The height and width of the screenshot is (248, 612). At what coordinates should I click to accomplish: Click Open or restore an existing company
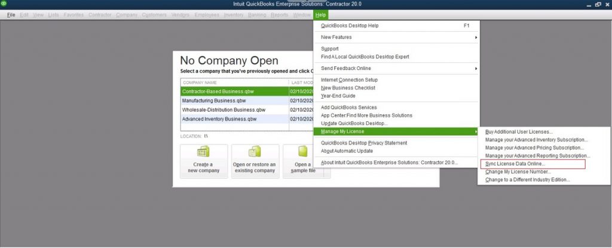click(x=255, y=161)
